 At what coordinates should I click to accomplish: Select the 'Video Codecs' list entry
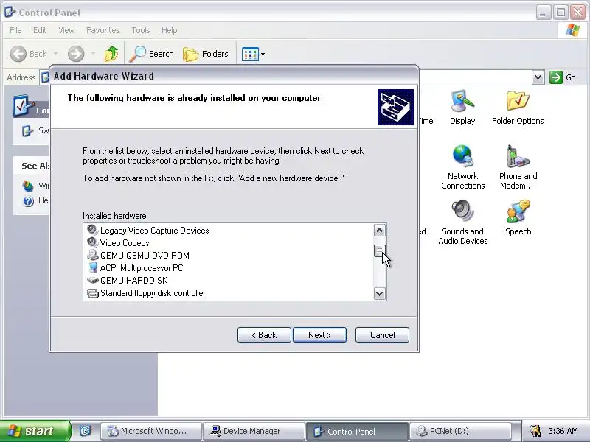click(x=125, y=243)
